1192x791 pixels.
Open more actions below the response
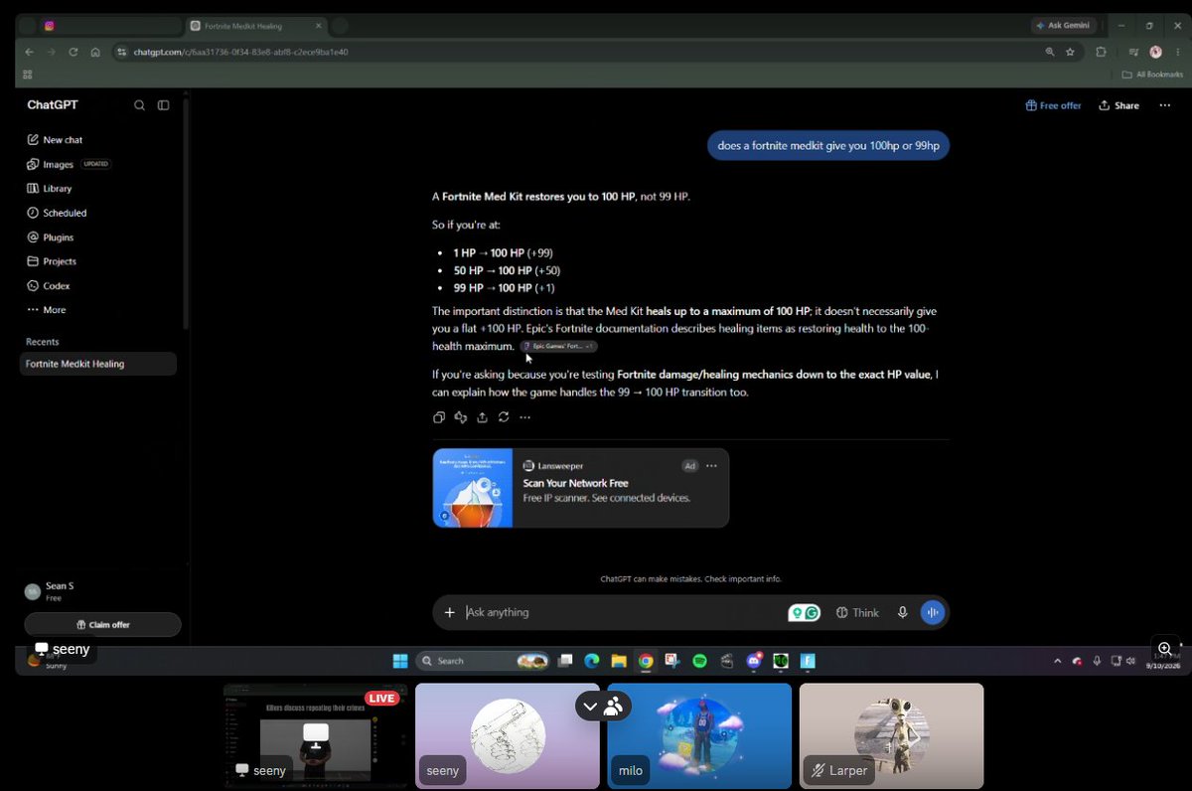[524, 417]
